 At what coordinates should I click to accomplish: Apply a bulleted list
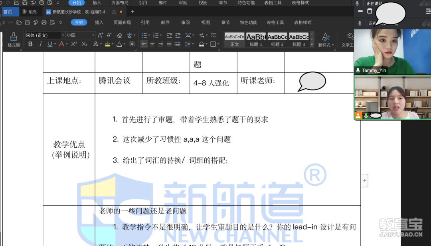tap(144, 35)
